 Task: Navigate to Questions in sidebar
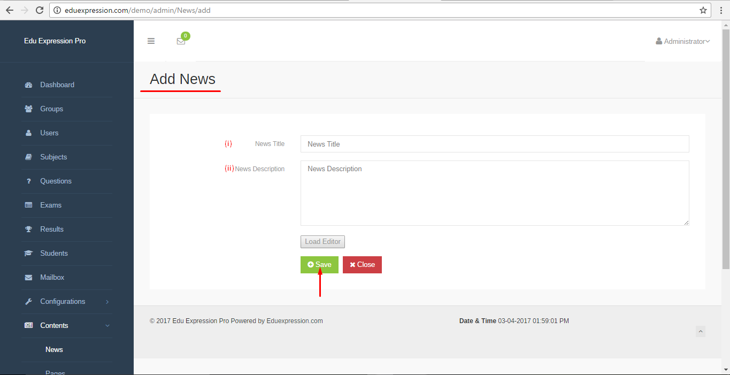click(x=56, y=181)
